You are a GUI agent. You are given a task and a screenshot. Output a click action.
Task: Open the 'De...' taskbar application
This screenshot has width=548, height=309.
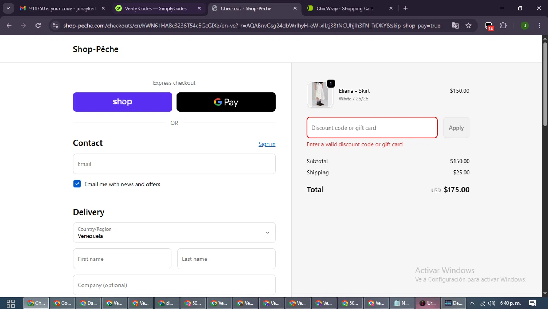pyautogui.click(x=454, y=303)
